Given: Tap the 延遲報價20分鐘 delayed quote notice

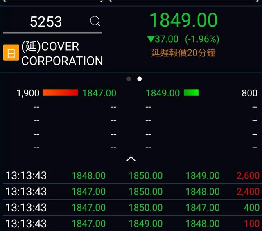Looking at the screenshot, I should (x=183, y=53).
